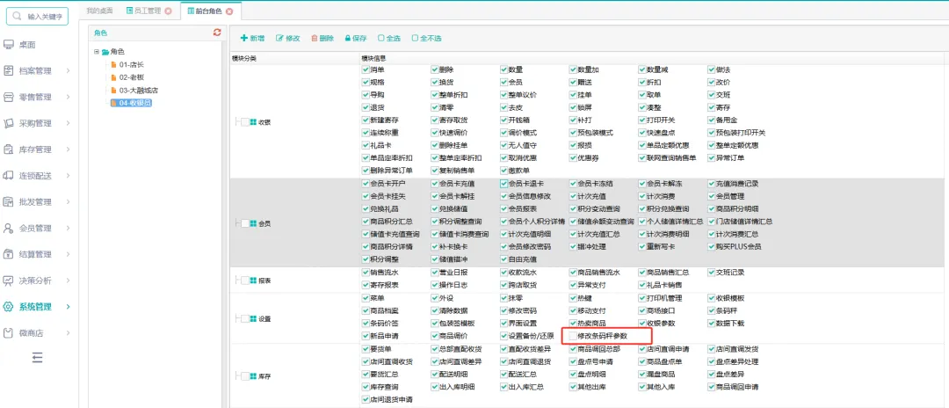Viewport: 949px width, 408px height.
Task: Click the 微商店 sidebar icon
Action: 9,333
